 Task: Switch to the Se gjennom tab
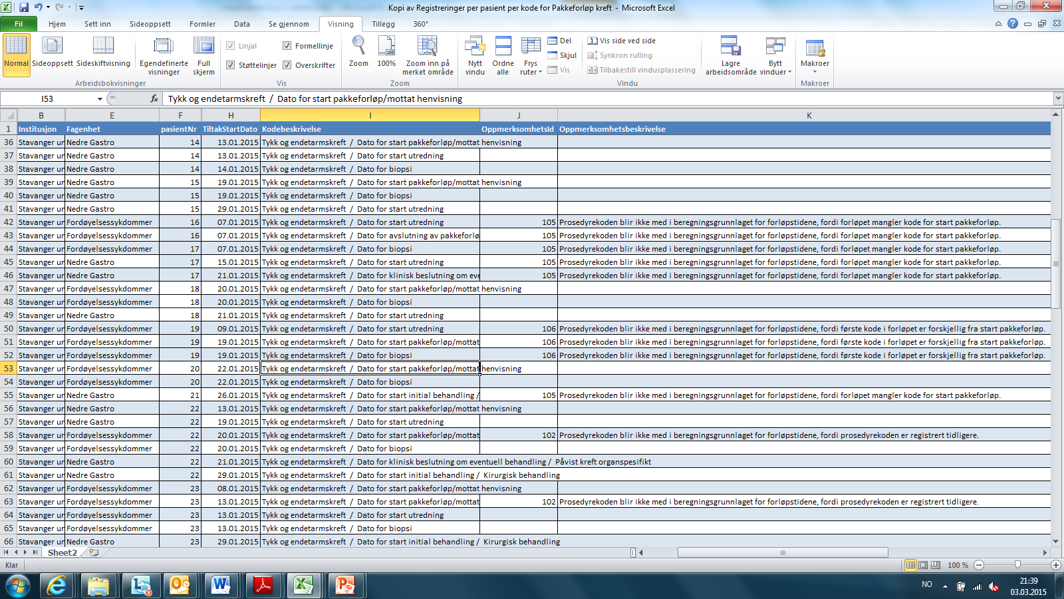point(289,24)
